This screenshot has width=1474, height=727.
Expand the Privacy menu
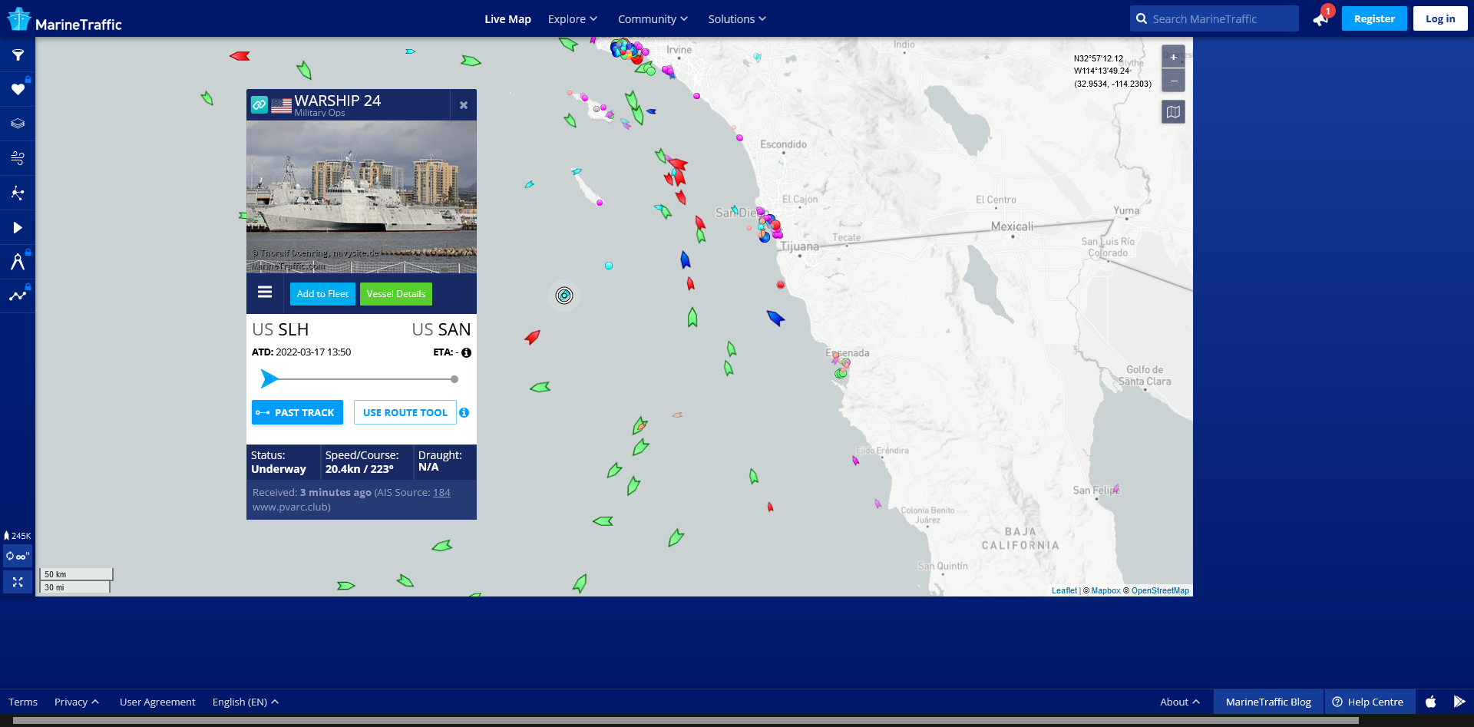tap(77, 702)
